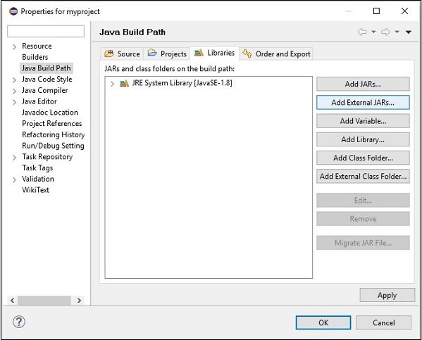Image resolution: width=422 pixels, height=340 pixels.
Task: Click the Eclipse logo in title bar
Action: pyautogui.click(x=13, y=11)
